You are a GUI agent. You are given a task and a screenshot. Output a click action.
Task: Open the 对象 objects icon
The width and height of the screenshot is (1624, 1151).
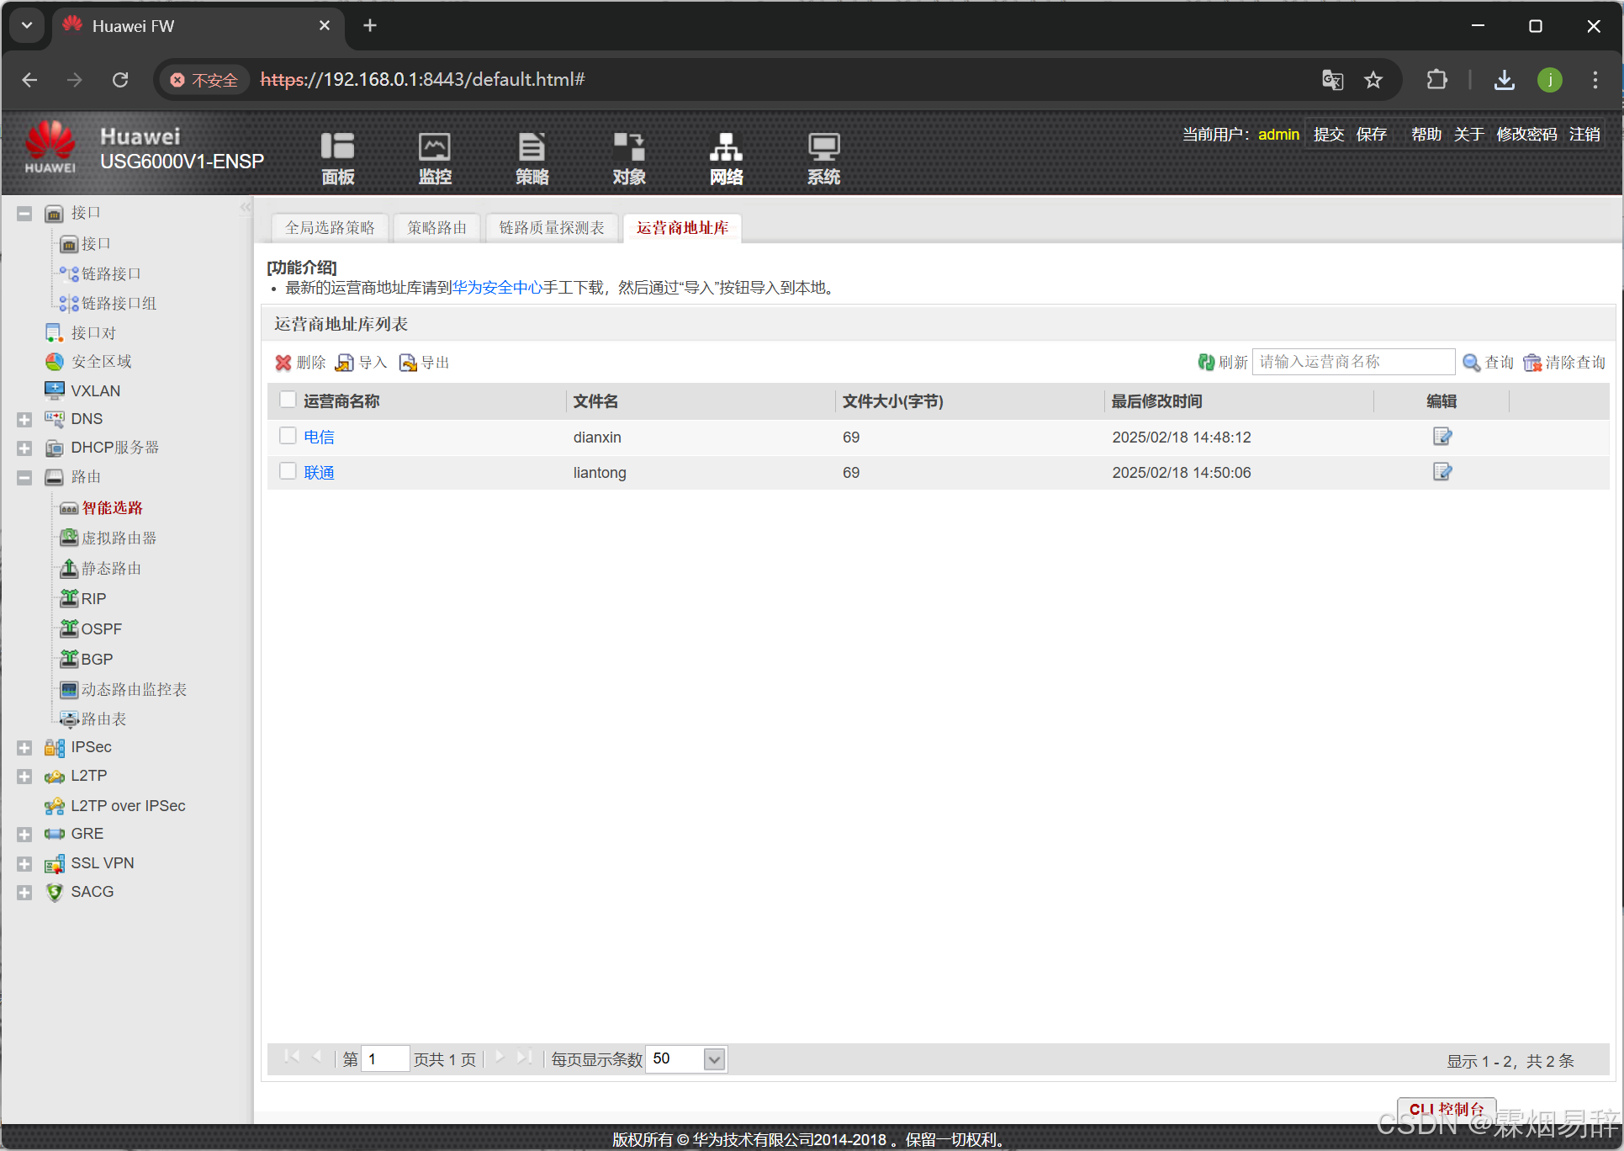pos(628,157)
